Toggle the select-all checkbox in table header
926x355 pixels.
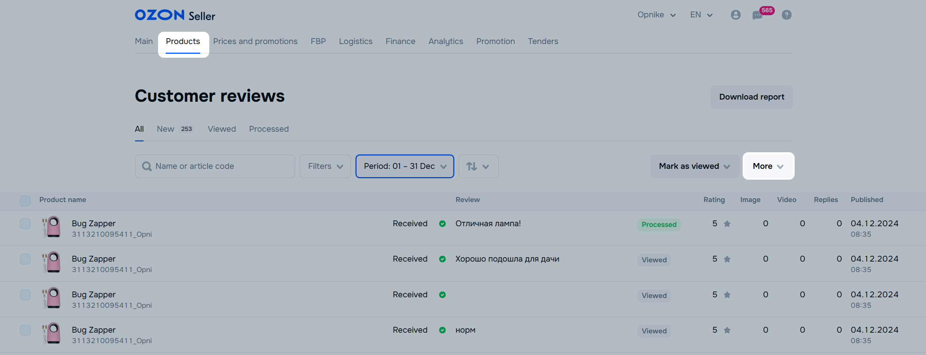coord(25,201)
